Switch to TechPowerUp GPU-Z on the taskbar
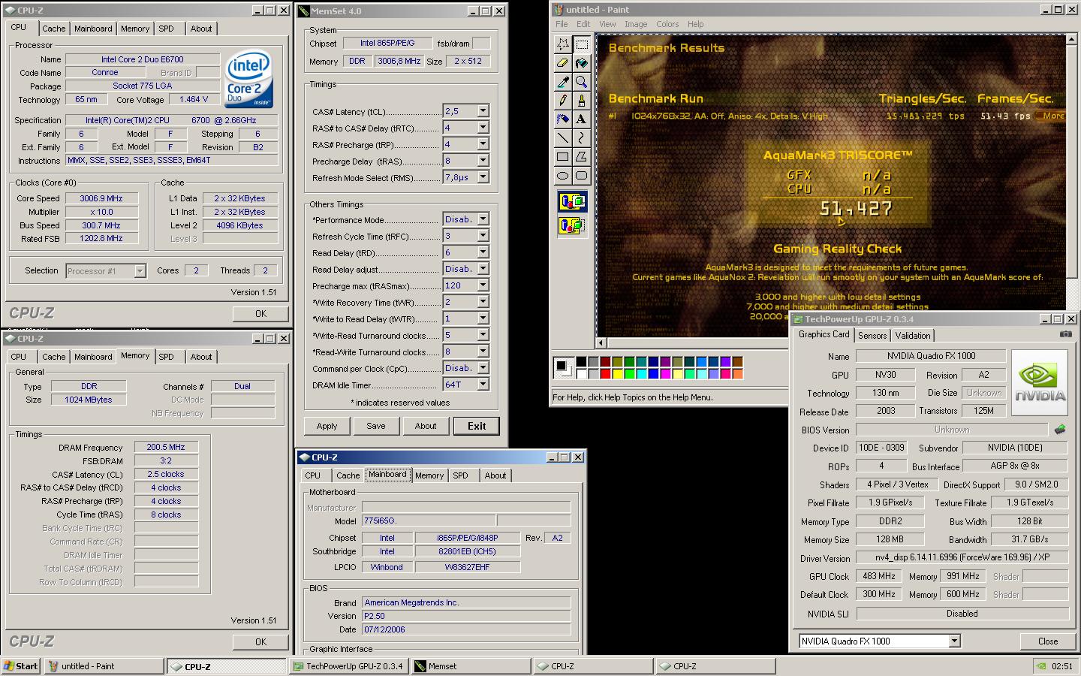Viewport: 1081px width, 676px height. point(349,665)
